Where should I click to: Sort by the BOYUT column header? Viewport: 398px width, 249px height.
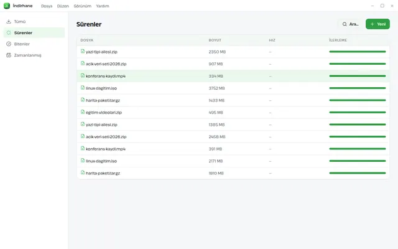(215, 40)
